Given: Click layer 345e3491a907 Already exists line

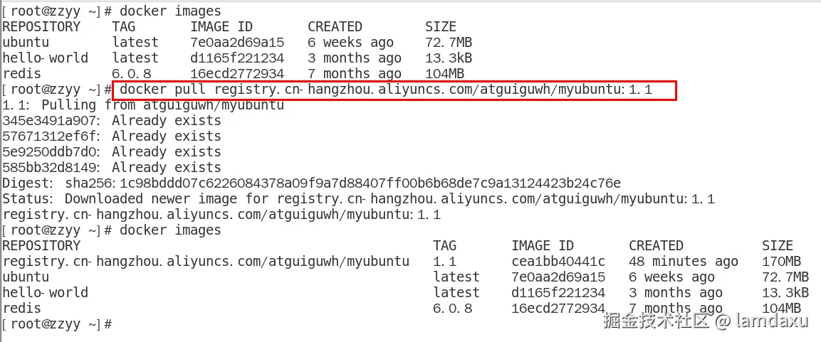Looking at the screenshot, I should coord(112,120).
